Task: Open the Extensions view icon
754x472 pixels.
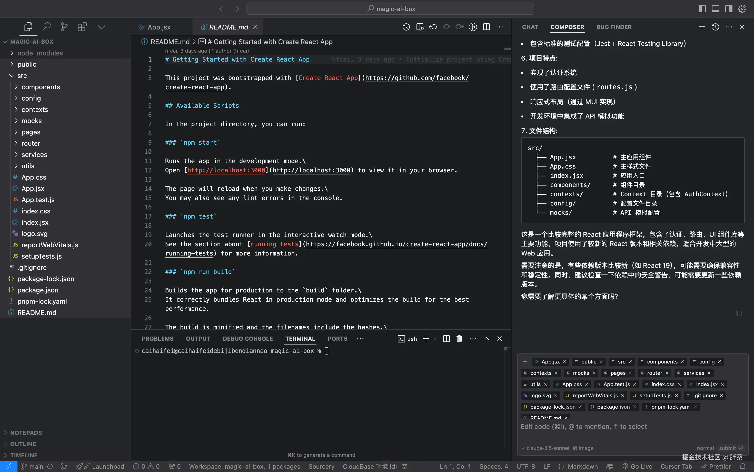Action: pyautogui.click(x=82, y=27)
